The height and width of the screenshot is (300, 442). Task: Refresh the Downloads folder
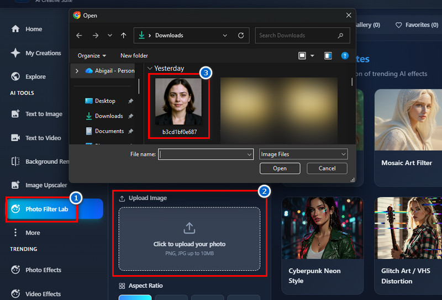(241, 35)
